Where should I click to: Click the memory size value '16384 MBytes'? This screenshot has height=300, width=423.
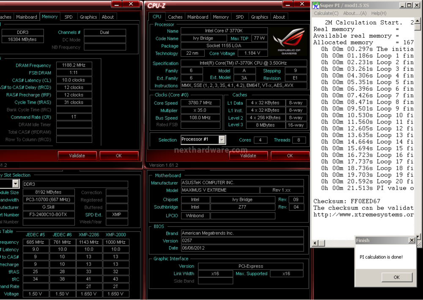pos(22,39)
